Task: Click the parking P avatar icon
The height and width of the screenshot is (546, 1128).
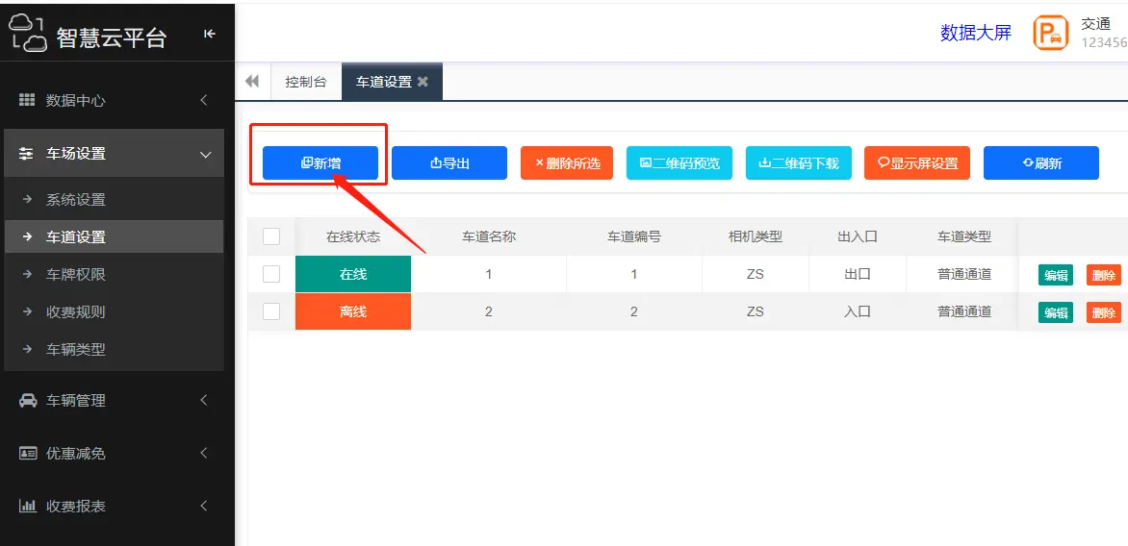Action: pyautogui.click(x=1050, y=33)
